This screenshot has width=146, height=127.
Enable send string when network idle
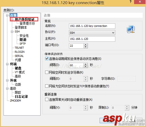47,72
